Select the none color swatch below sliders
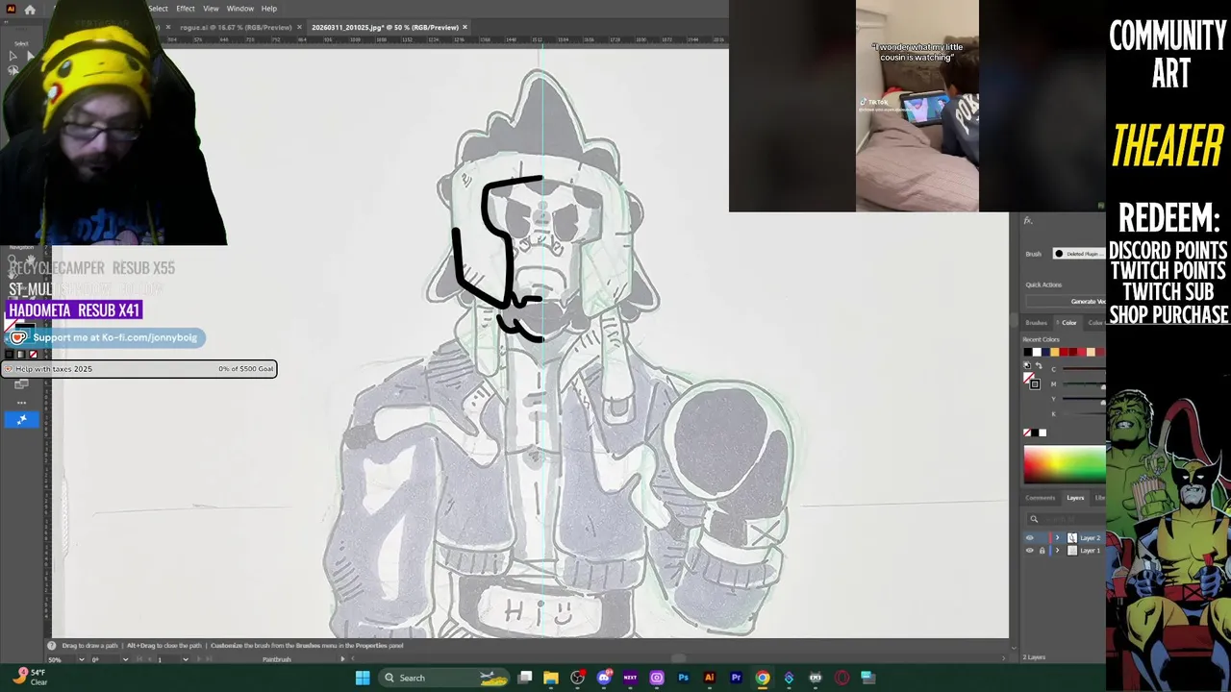1231x692 pixels. coord(1027,432)
